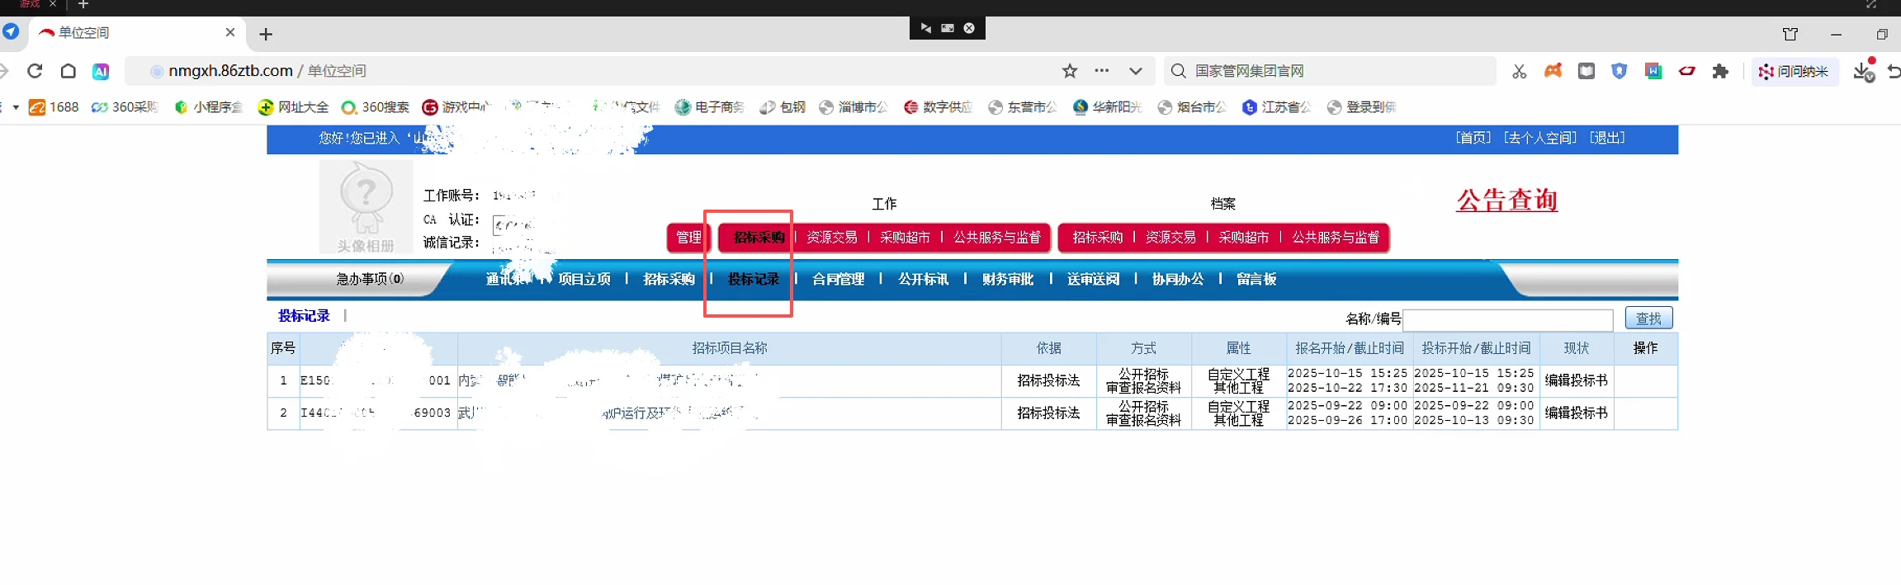
Task: Open 财务审批 in blue menu bar
Action: point(1007,279)
